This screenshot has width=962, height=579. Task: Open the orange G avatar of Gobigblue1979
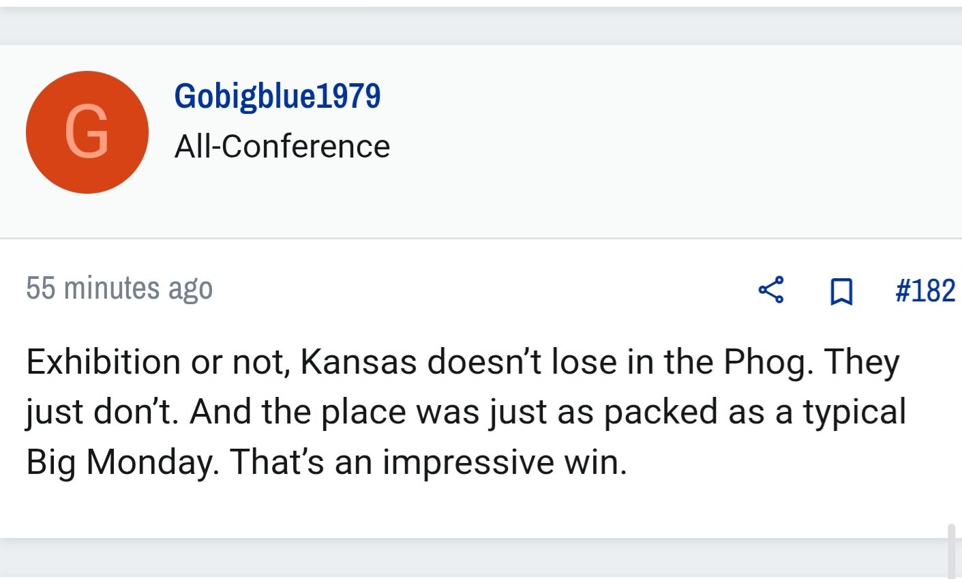(87, 132)
